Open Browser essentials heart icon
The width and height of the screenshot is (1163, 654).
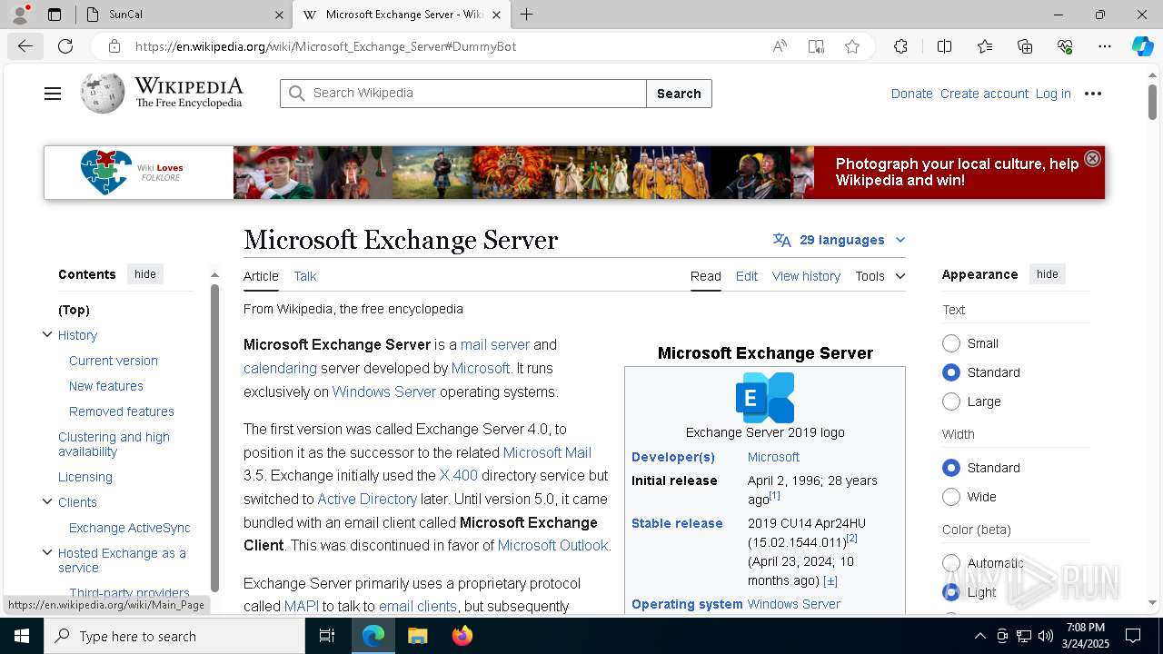1065,46
